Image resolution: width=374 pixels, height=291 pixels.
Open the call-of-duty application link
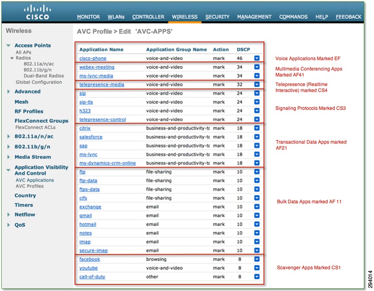click(92, 277)
